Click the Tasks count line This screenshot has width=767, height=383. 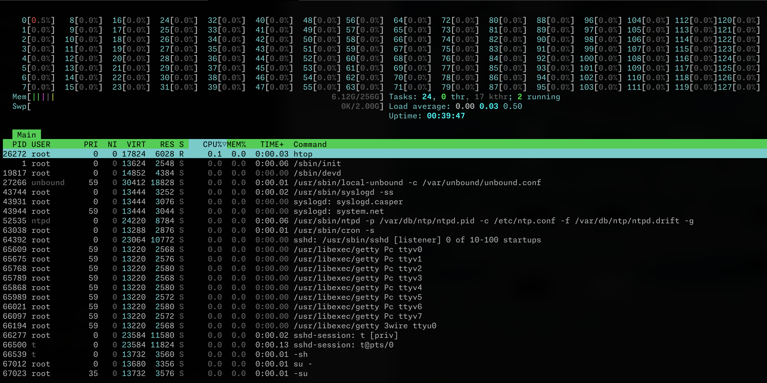475,97
